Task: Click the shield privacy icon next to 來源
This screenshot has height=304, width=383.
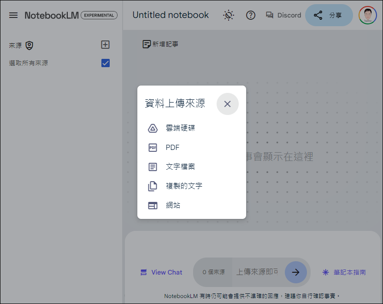Action: (29, 46)
